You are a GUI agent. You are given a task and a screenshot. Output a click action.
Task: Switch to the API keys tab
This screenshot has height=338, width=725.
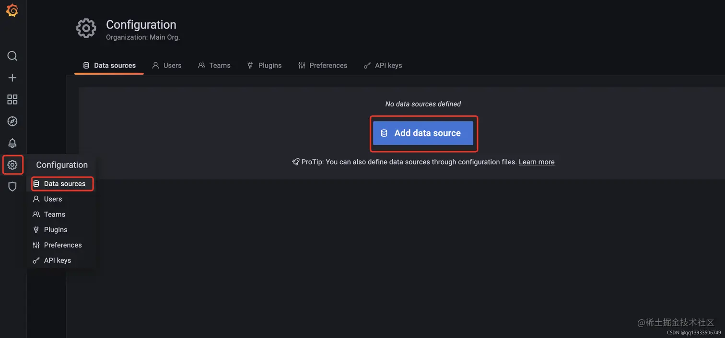[383, 66]
